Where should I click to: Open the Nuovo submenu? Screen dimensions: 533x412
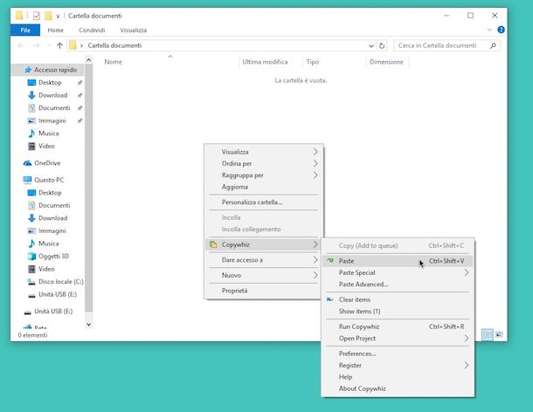click(x=264, y=275)
